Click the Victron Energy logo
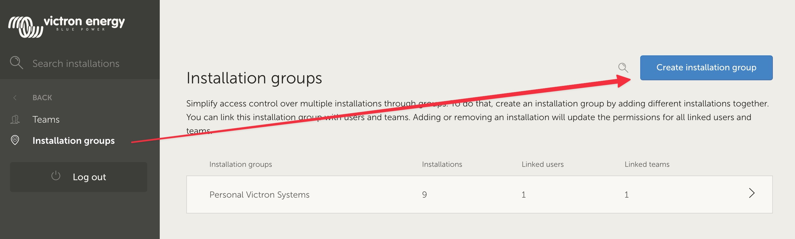795x239 pixels. (66, 26)
